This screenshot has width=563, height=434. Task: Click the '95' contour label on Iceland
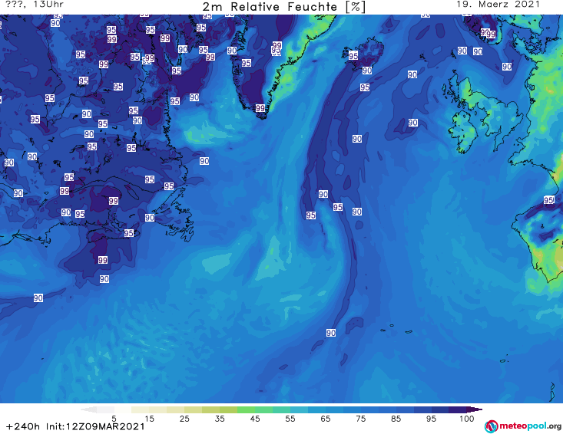tap(353, 55)
